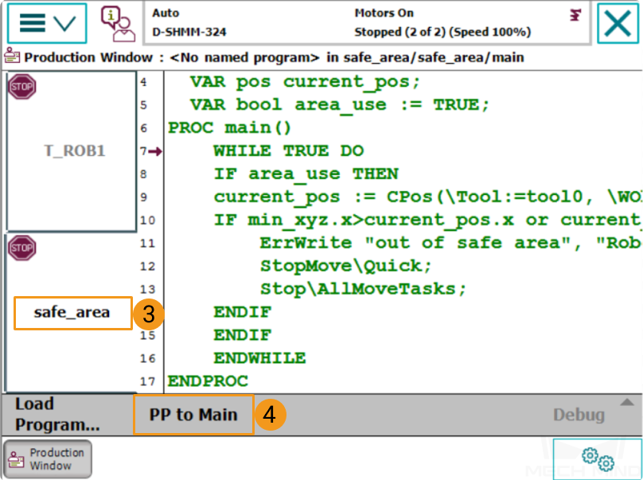This screenshot has height=480, width=643.
Task: Select the T_ROB1 task panel
Action: (x=72, y=151)
